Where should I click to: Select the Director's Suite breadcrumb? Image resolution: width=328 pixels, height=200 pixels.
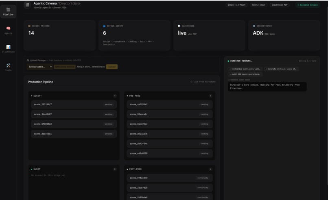[70, 3]
